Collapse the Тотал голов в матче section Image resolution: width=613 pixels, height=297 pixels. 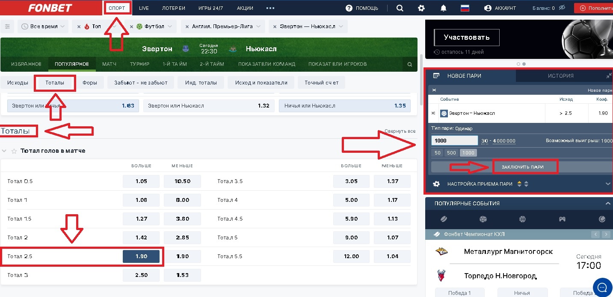point(4,151)
